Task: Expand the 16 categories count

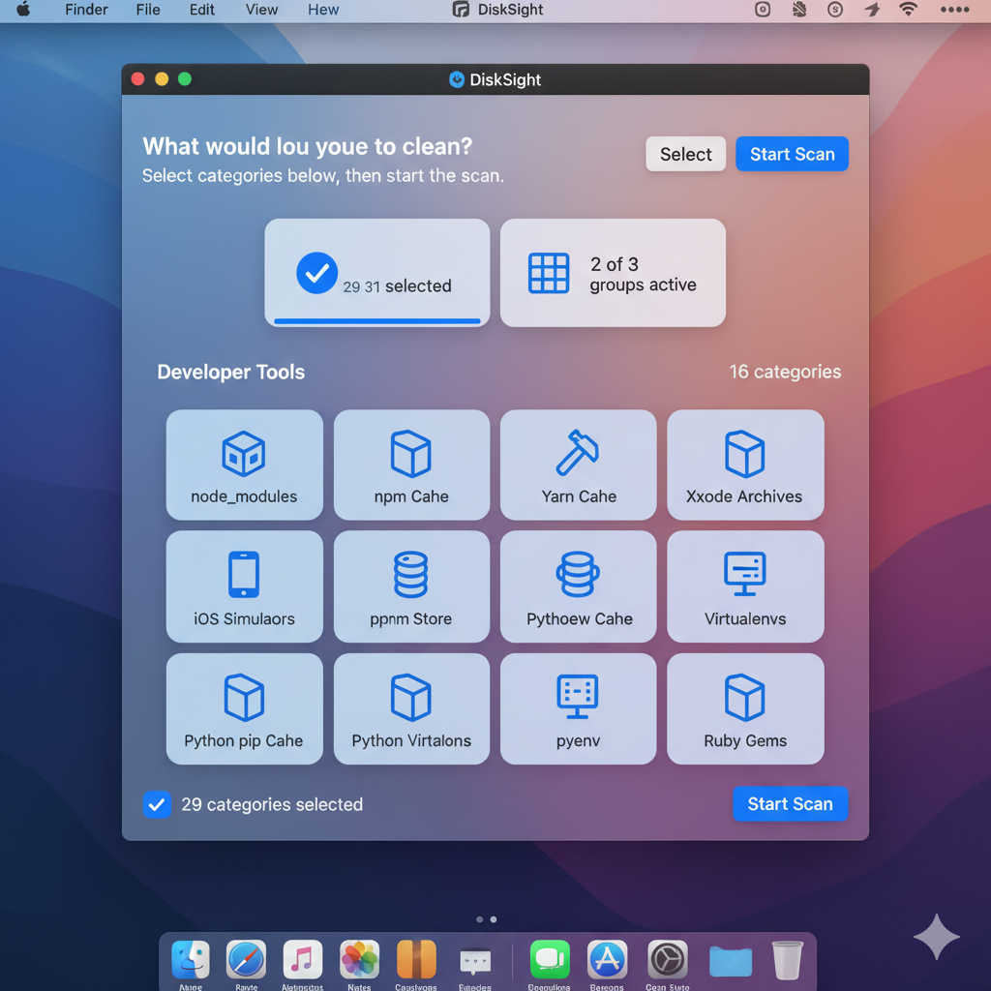Action: 785,372
